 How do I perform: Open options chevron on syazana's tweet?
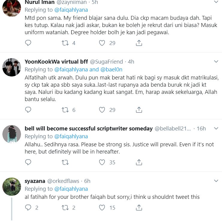pyautogui.click(x=216, y=181)
